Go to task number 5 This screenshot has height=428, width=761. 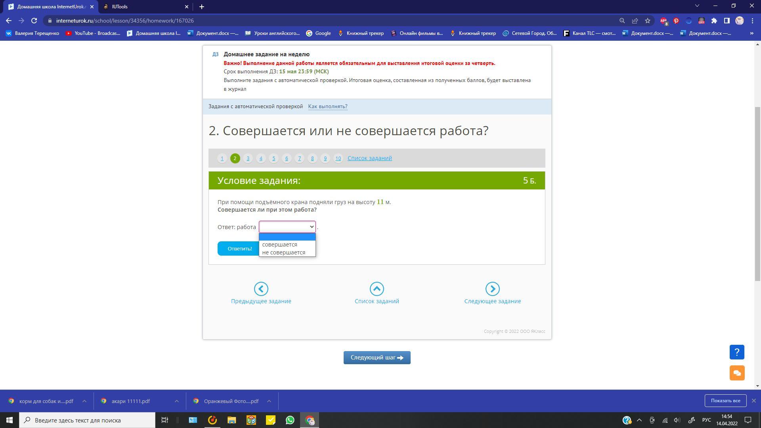273,158
